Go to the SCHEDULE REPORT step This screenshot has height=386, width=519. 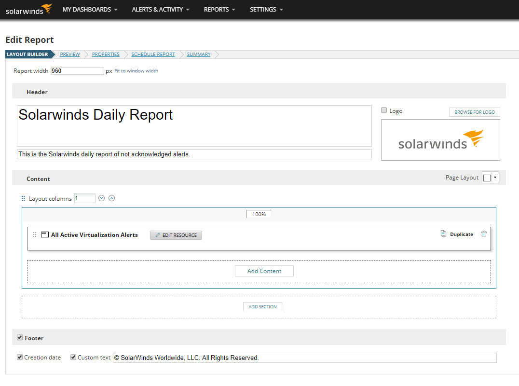[x=153, y=55]
